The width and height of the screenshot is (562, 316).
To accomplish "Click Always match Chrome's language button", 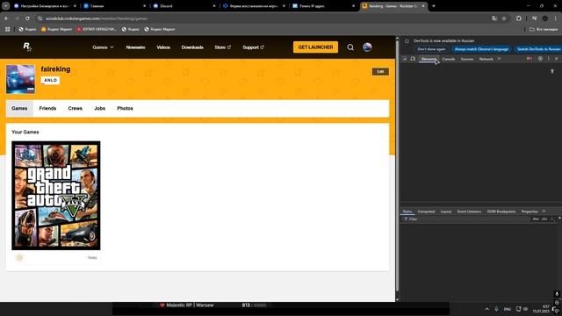I will (x=481, y=49).
